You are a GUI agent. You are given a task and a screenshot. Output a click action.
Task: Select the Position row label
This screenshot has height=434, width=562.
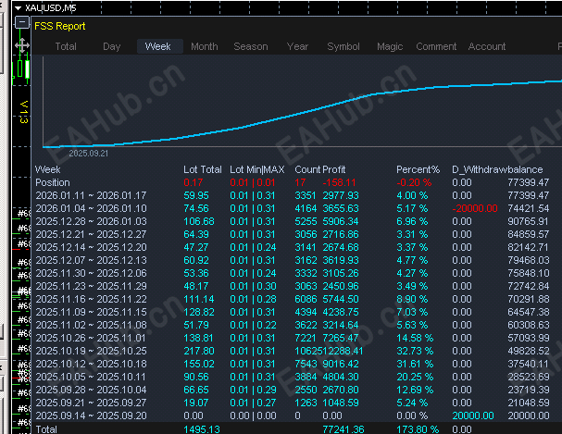53,182
